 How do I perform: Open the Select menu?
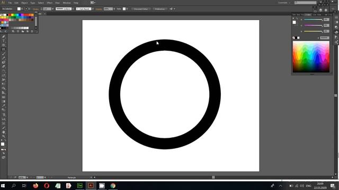41,3
